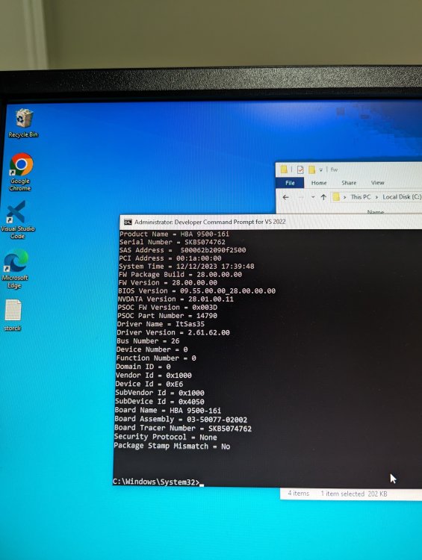Launch Google Chrome from the desktop

coord(21,172)
